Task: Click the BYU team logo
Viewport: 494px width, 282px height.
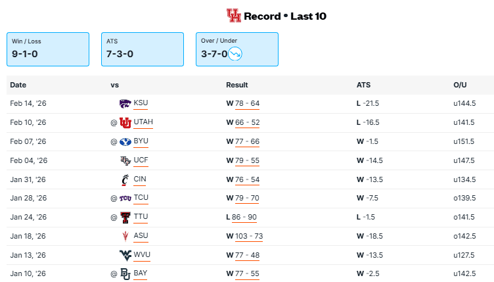Action: pyautogui.click(x=125, y=141)
